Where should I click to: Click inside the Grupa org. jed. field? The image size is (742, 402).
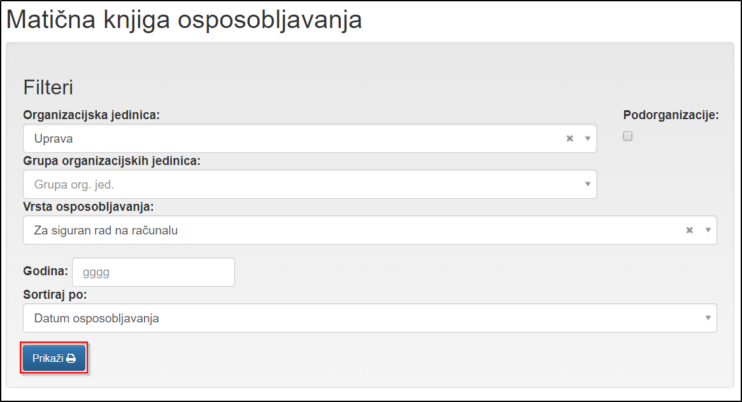pos(287,184)
